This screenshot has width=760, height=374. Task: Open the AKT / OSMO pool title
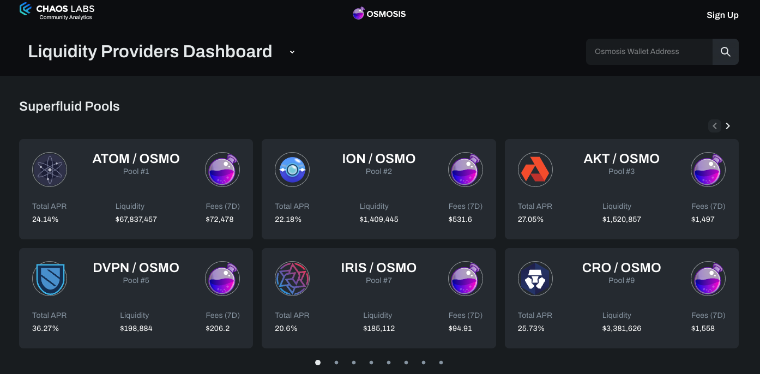(x=622, y=159)
